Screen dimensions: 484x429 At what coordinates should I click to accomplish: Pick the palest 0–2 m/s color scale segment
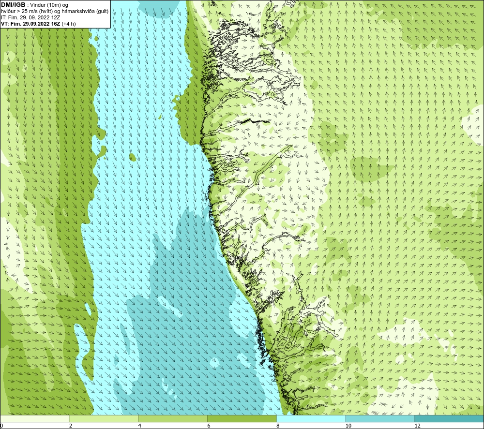(x=34, y=419)
